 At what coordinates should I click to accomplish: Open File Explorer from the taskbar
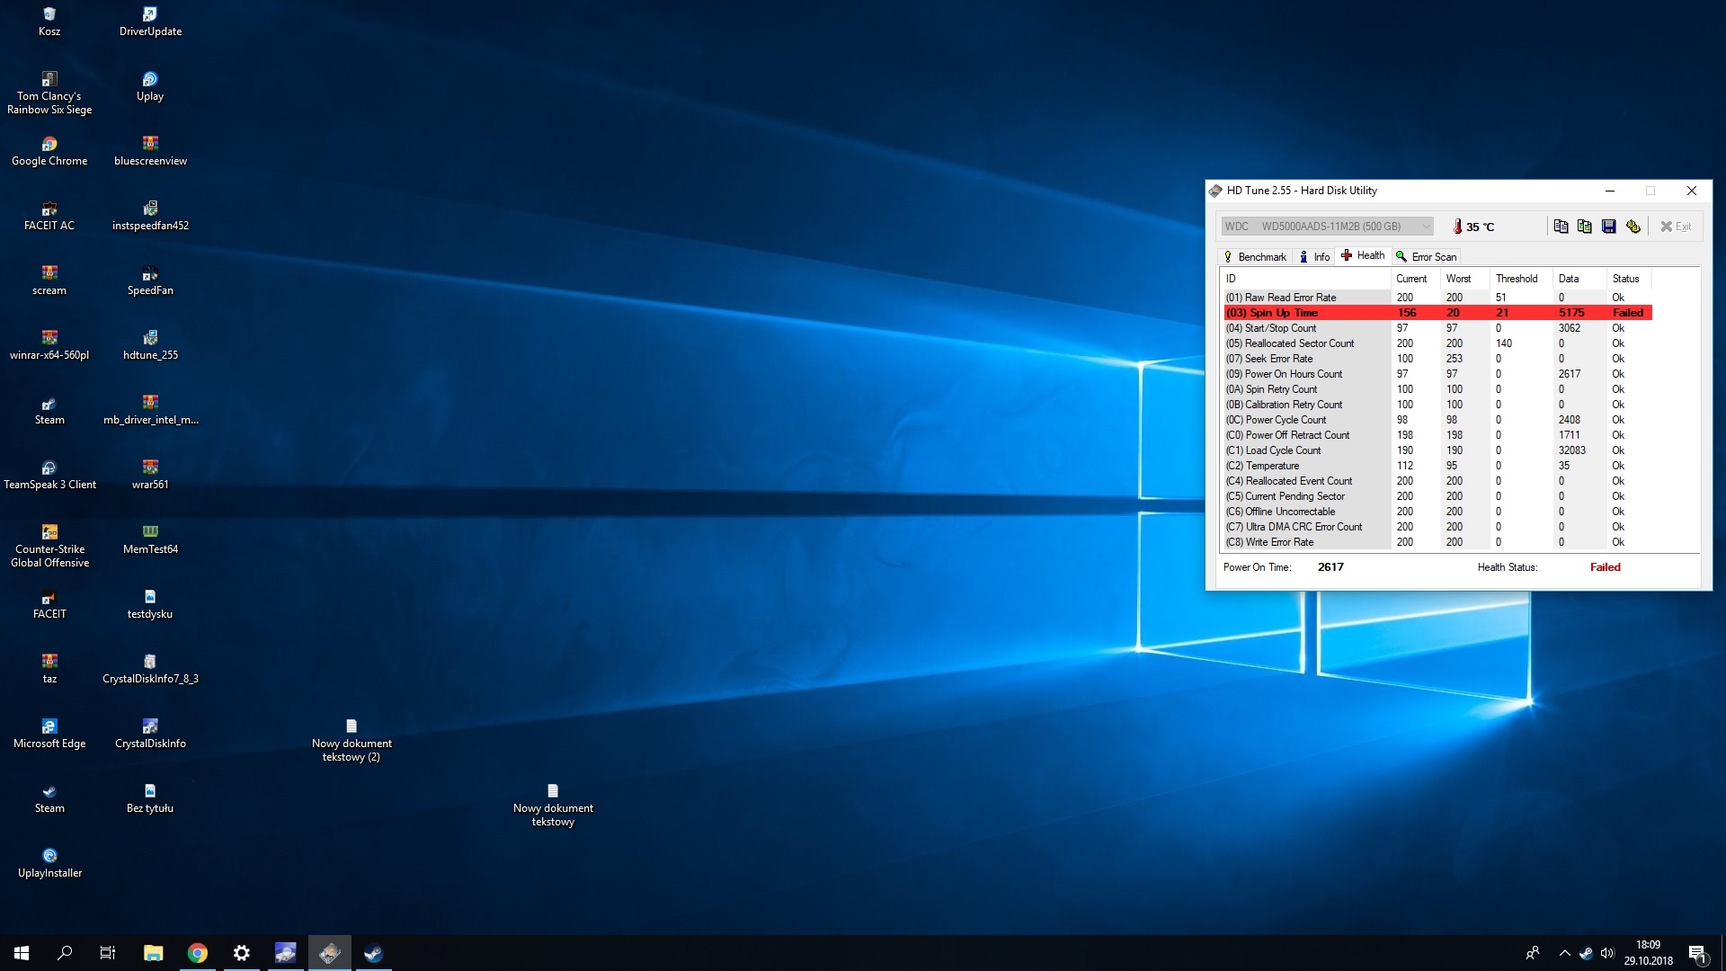154,953
